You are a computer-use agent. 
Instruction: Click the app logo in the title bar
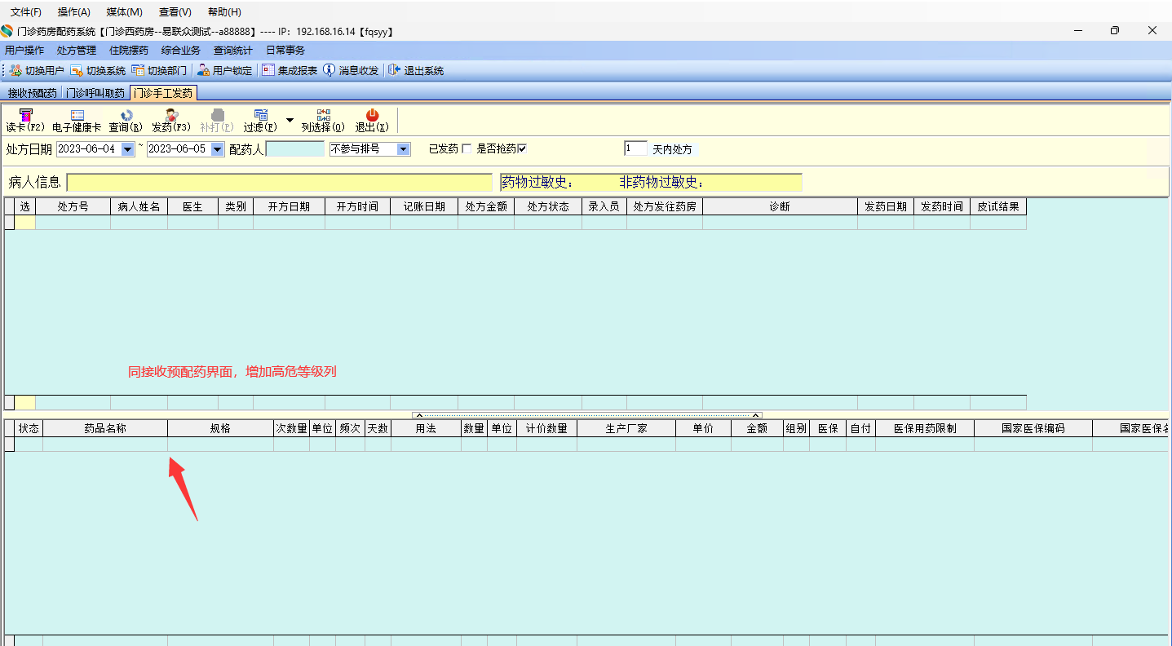pos(7,31)
